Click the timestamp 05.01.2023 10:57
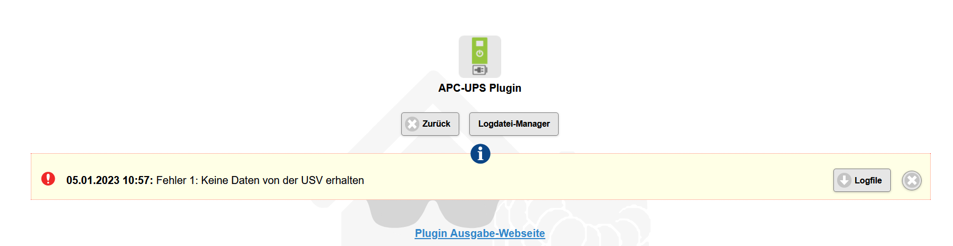The height and width of the screenshot is (246, 953). point(109,180)
